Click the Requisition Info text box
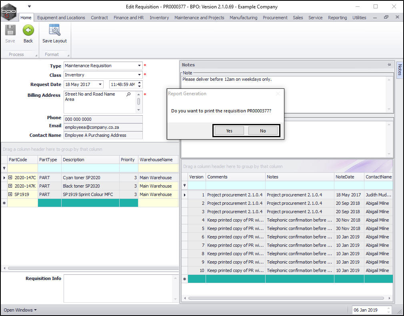Screen dimensions: 404x316 click(118, 288)
